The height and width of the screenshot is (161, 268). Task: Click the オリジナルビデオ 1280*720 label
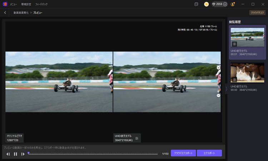(x=14, y=138)
